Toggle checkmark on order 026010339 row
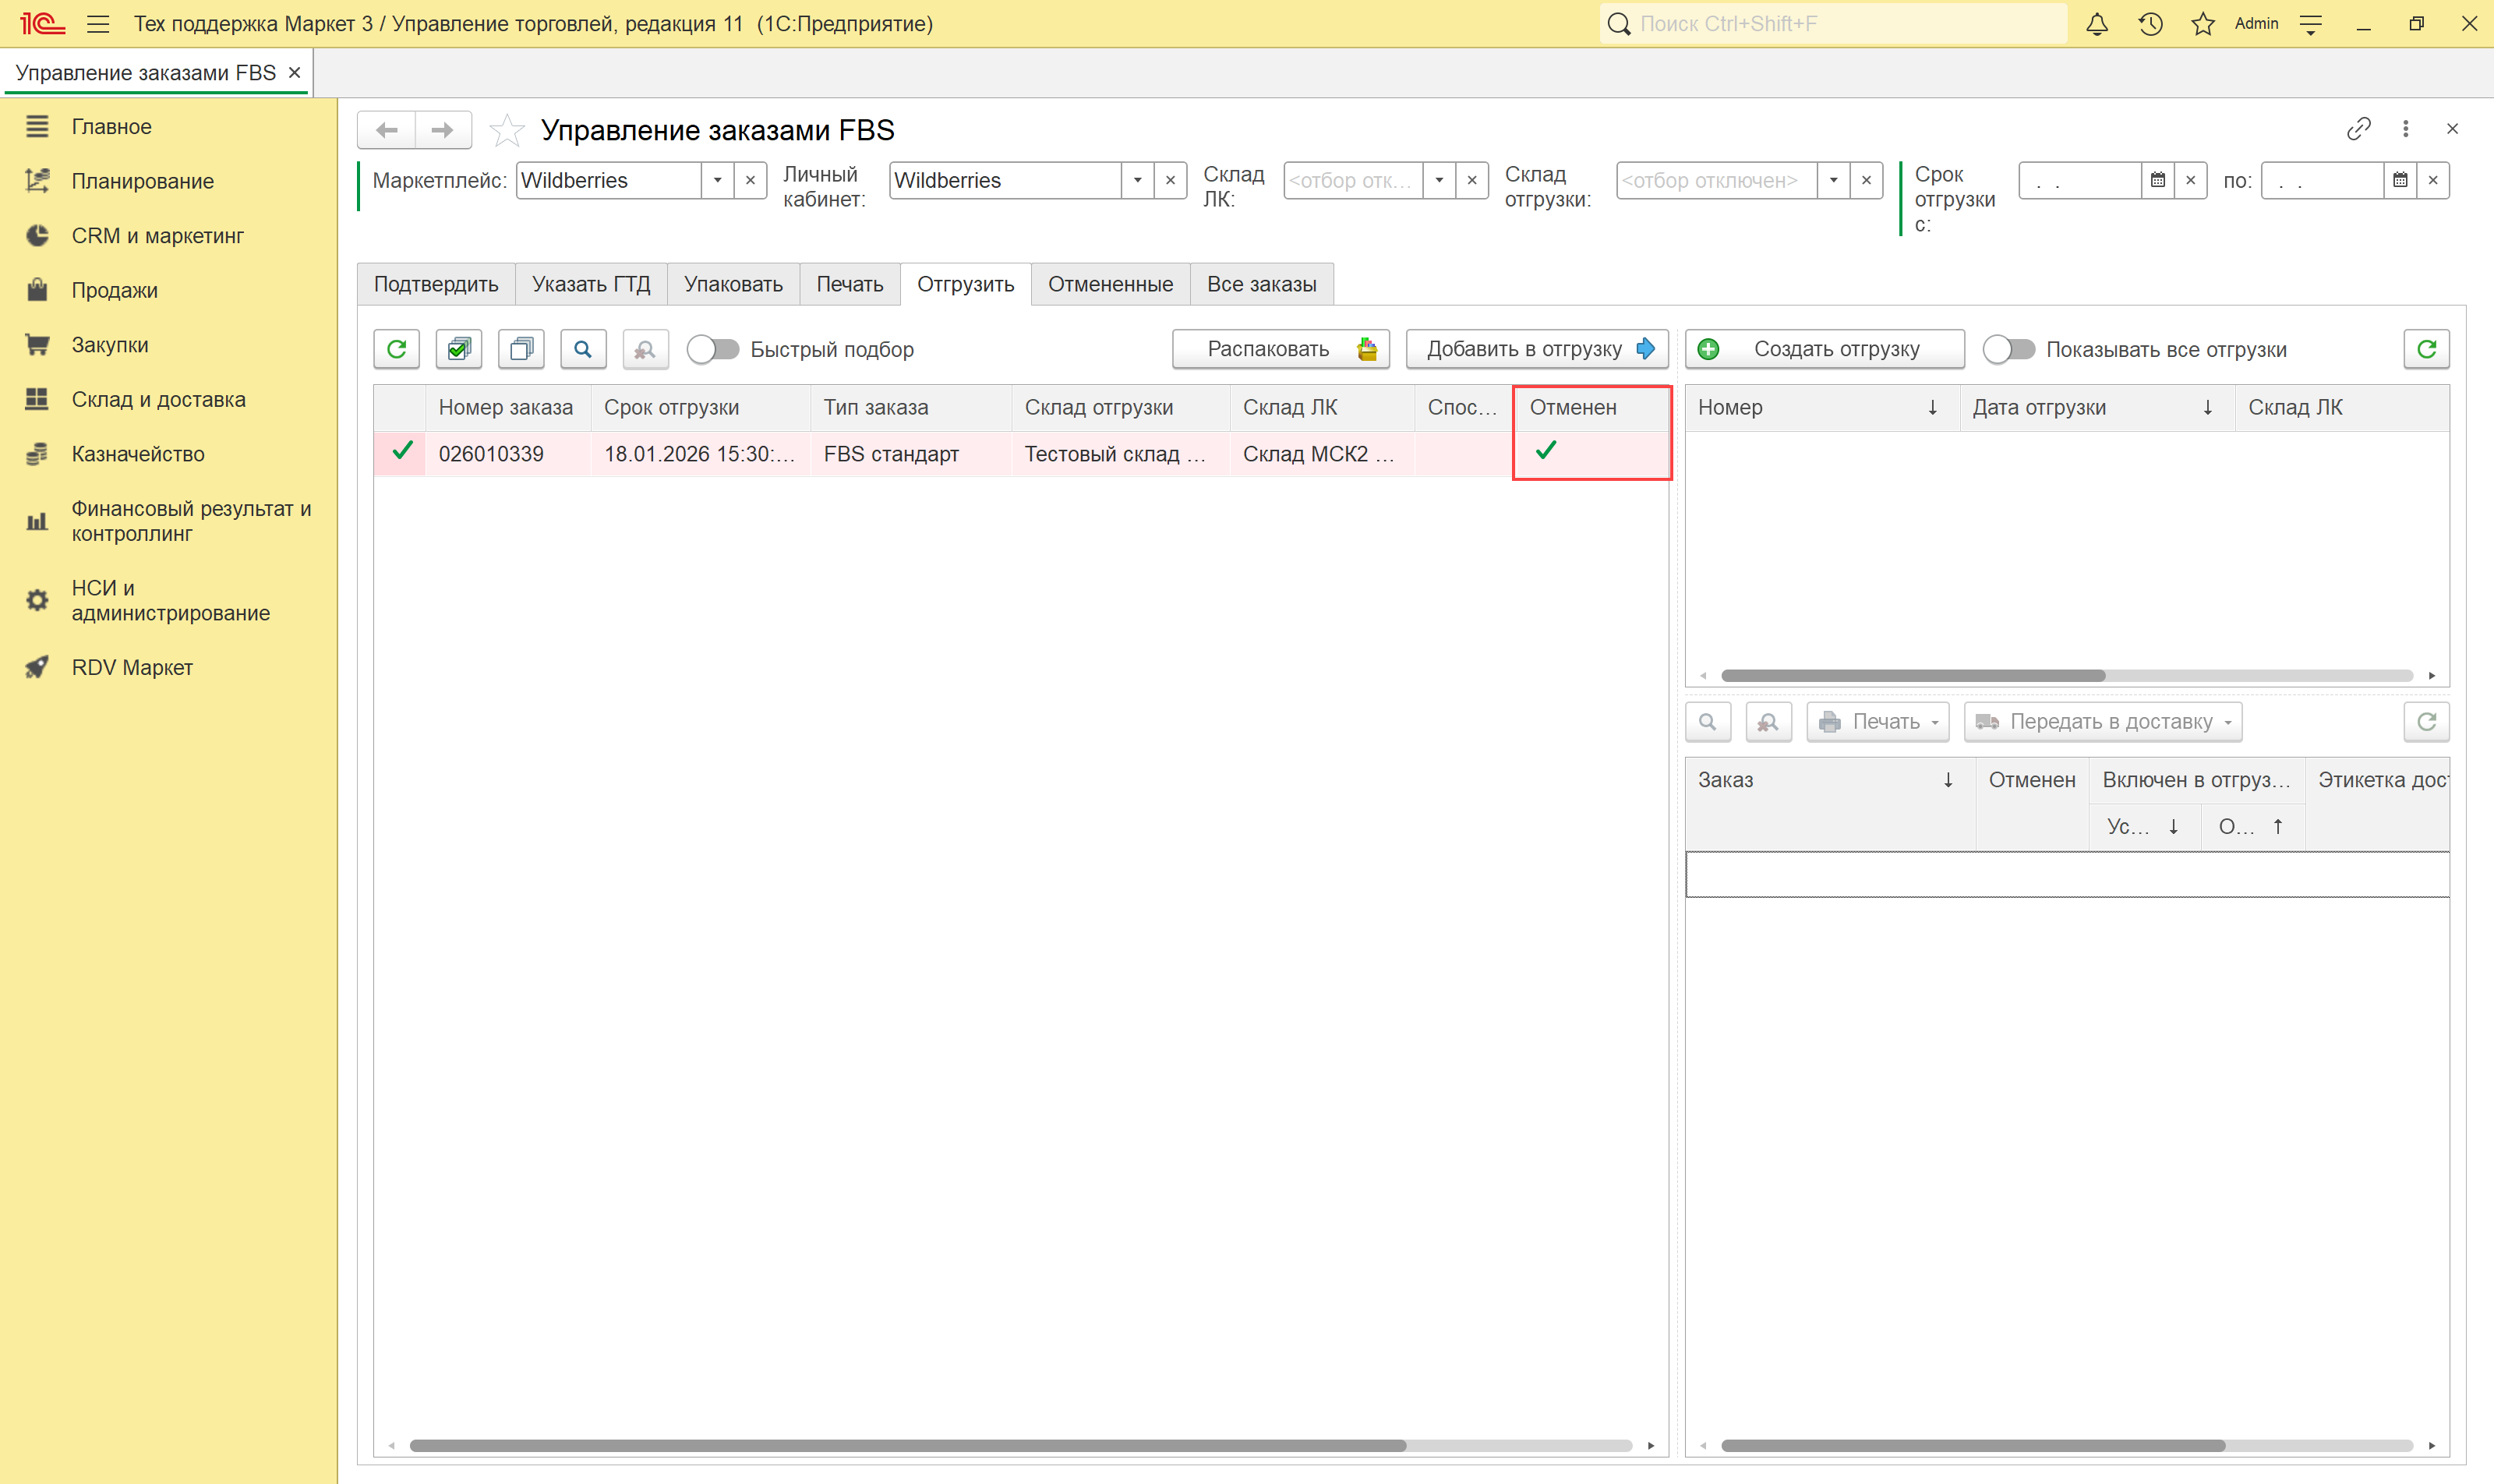 point(402,452)
